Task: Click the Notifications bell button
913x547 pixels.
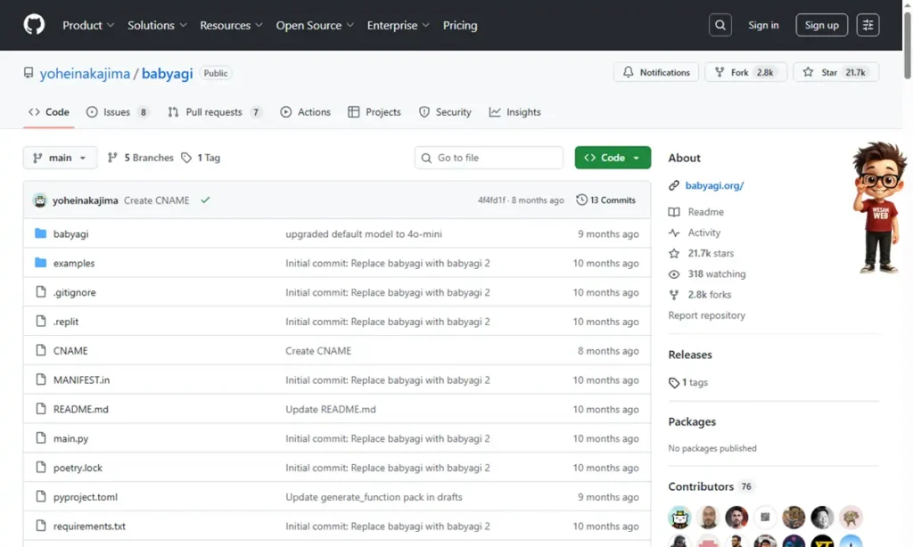Action: tap(655, 72)
